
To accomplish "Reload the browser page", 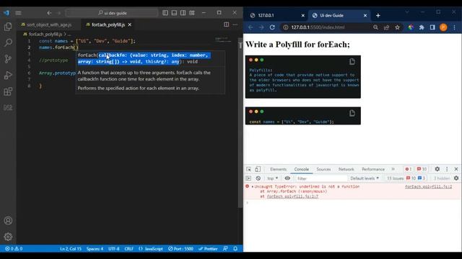I will coord(272,27).
